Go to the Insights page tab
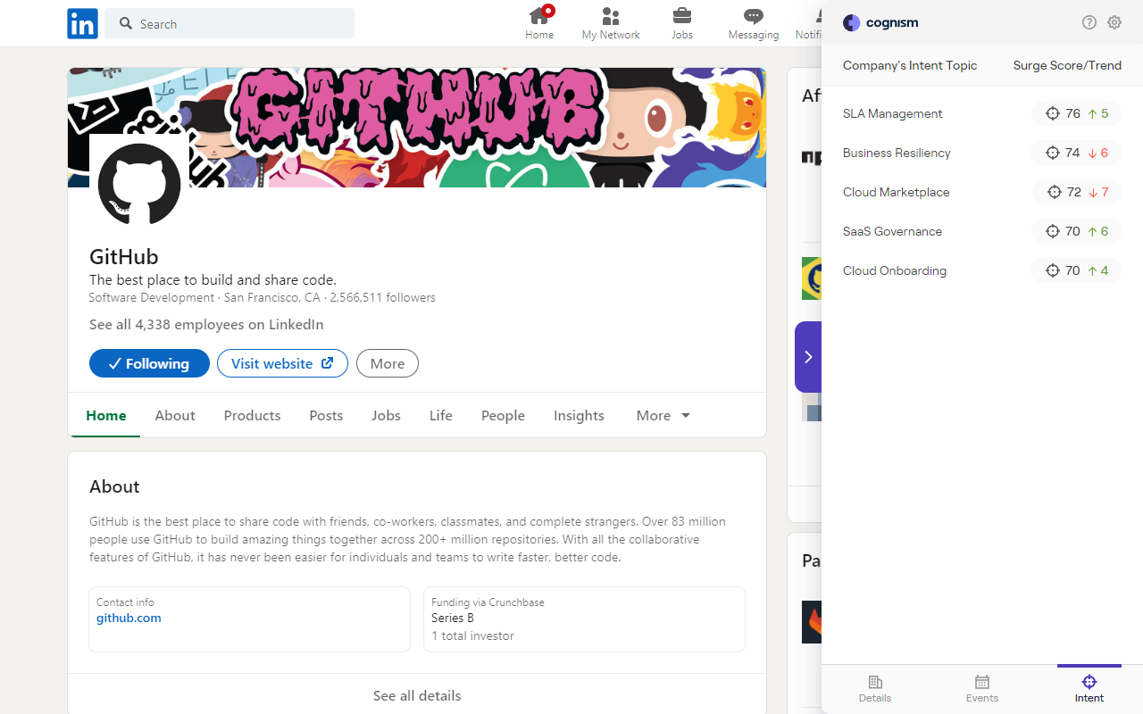The image size is (1143, 714). (579, 416)
